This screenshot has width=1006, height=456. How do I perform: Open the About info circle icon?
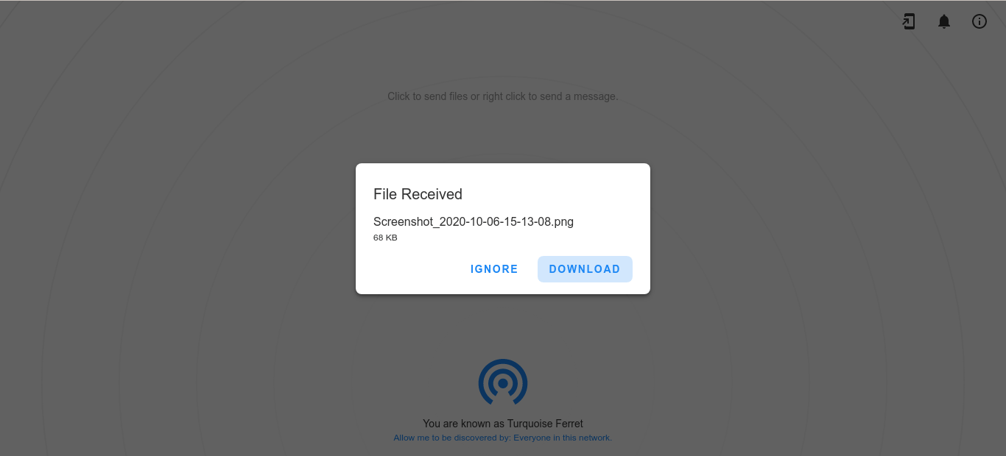(979, 22)
